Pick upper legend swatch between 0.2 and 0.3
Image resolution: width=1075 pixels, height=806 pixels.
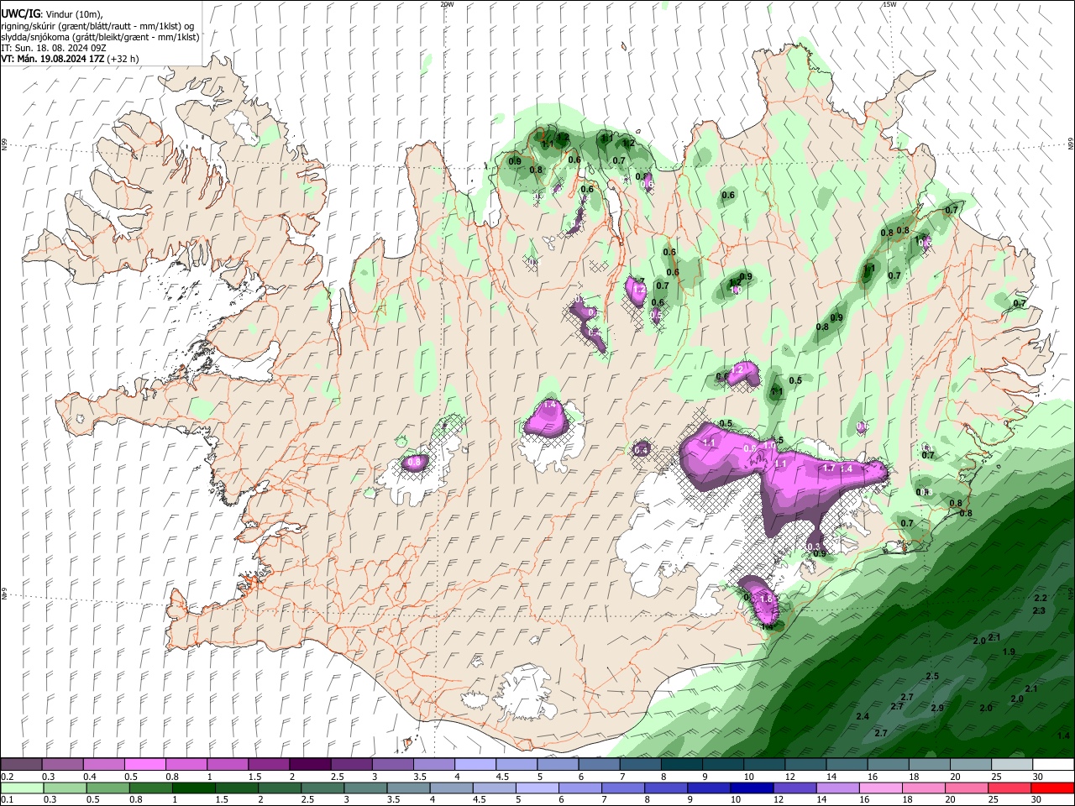(22, 765)
